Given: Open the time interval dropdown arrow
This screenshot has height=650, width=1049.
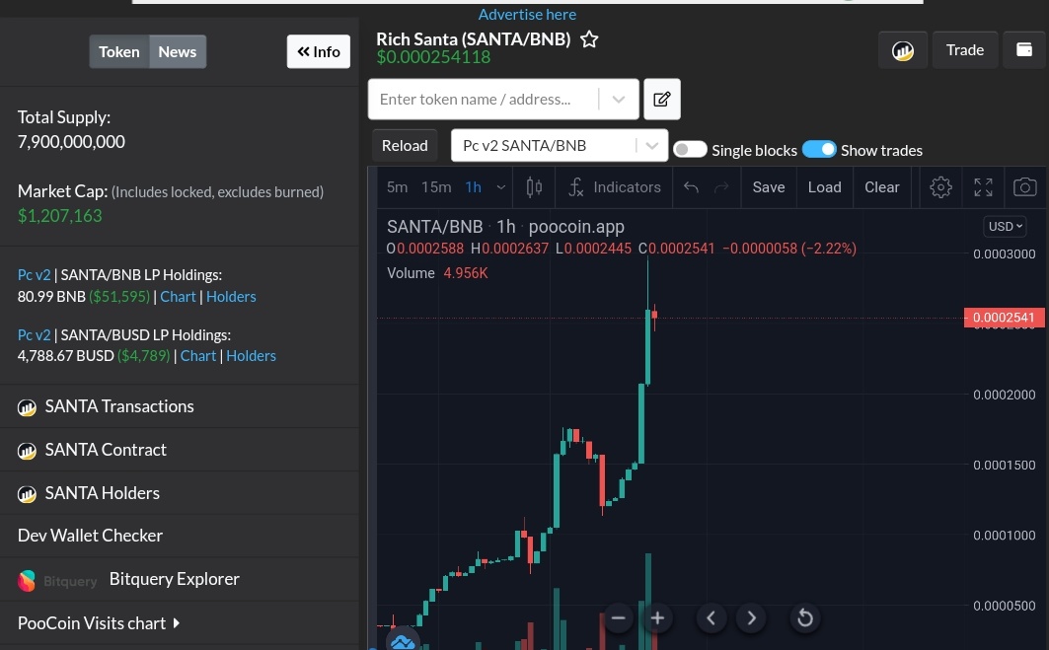Looking at the screenshot, I should [x=500, y=187].
